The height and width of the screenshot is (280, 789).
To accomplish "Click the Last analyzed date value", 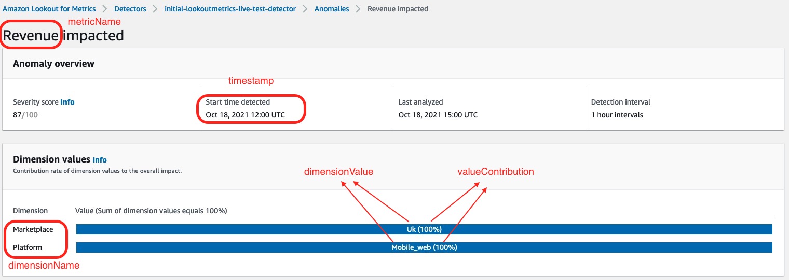I will click(438, 115).
